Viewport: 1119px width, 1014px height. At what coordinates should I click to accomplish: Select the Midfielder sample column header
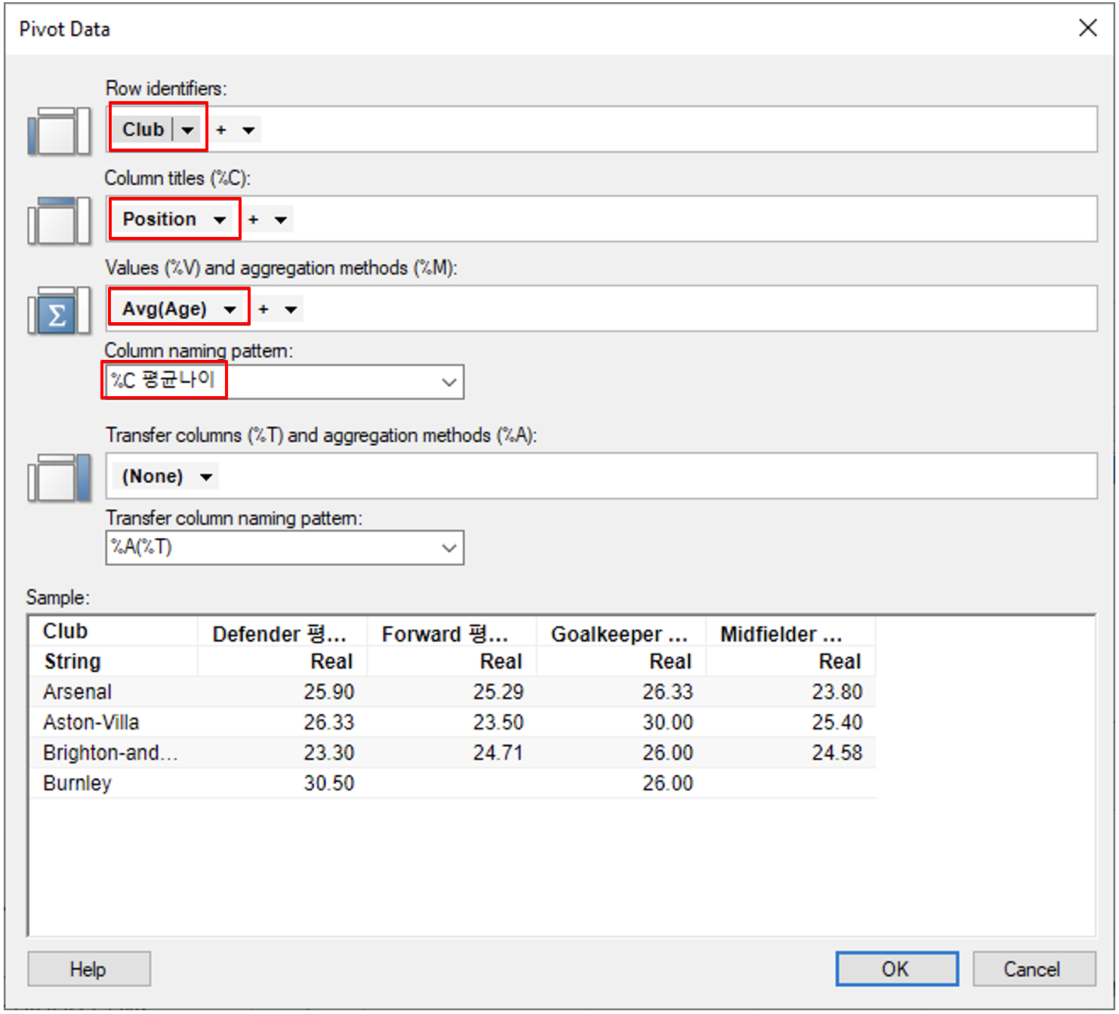[791, 631]
